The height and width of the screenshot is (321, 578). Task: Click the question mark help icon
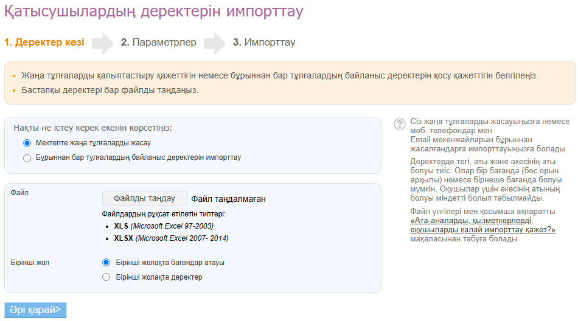[x=400, y=124]
